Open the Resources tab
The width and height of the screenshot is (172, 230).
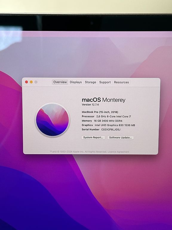(122, 82)
